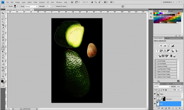Open the Character panel icon
Image resolution: width=184 pixels, height=110 pixels.
pos(151,13)
